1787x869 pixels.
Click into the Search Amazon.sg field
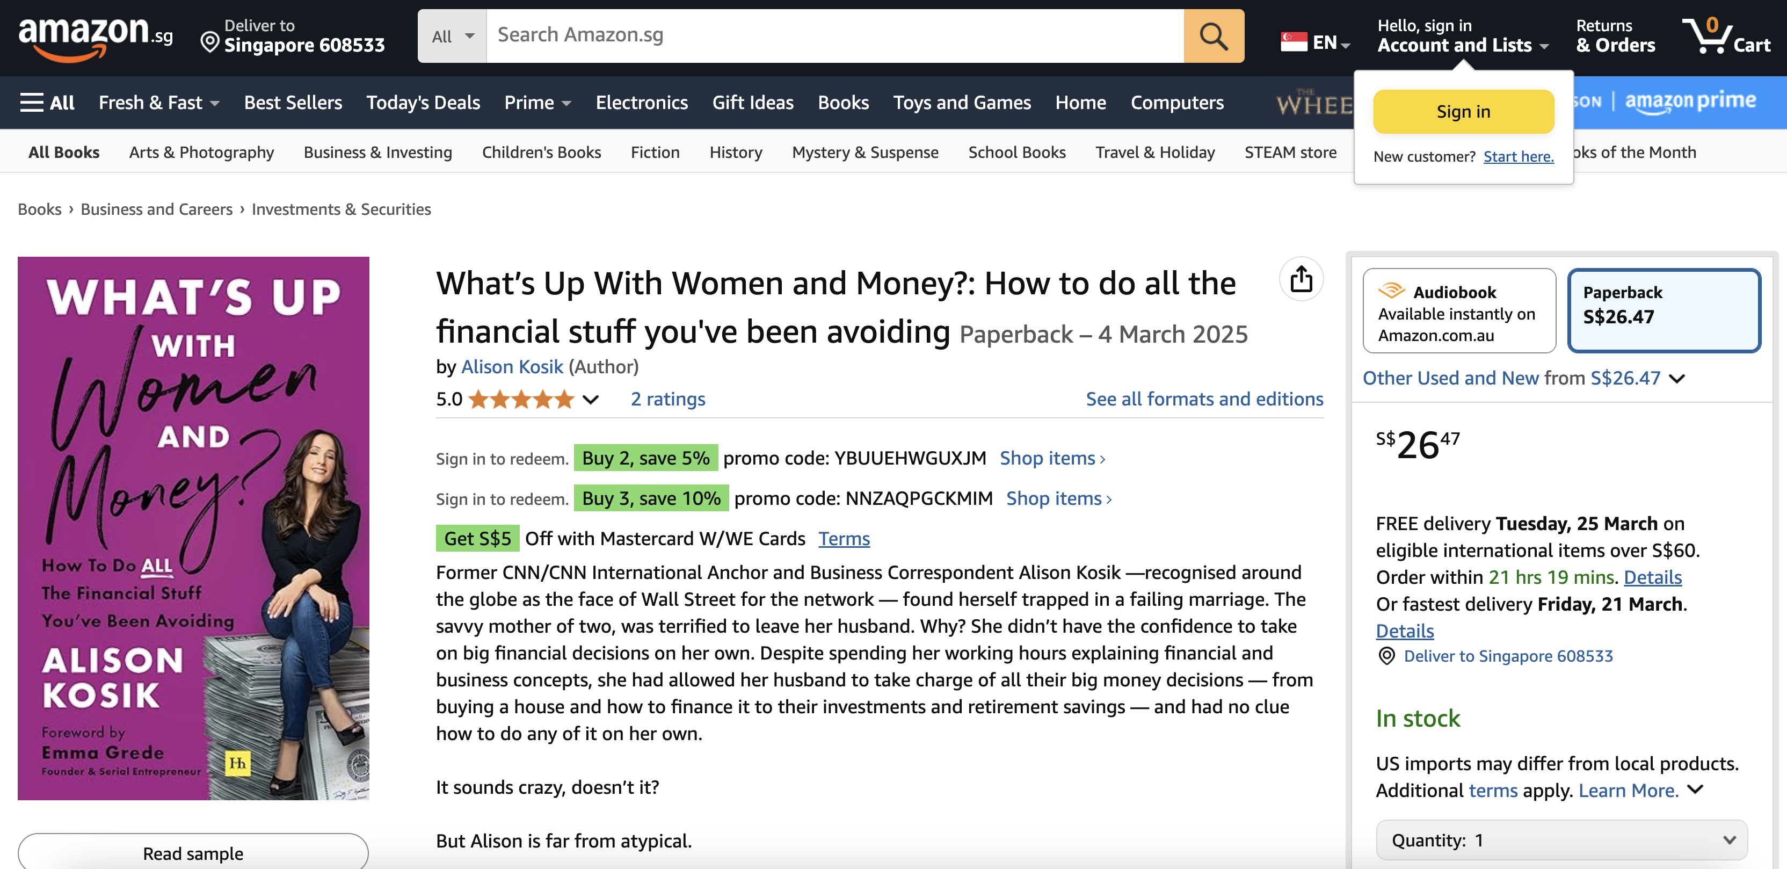(834, 35)
